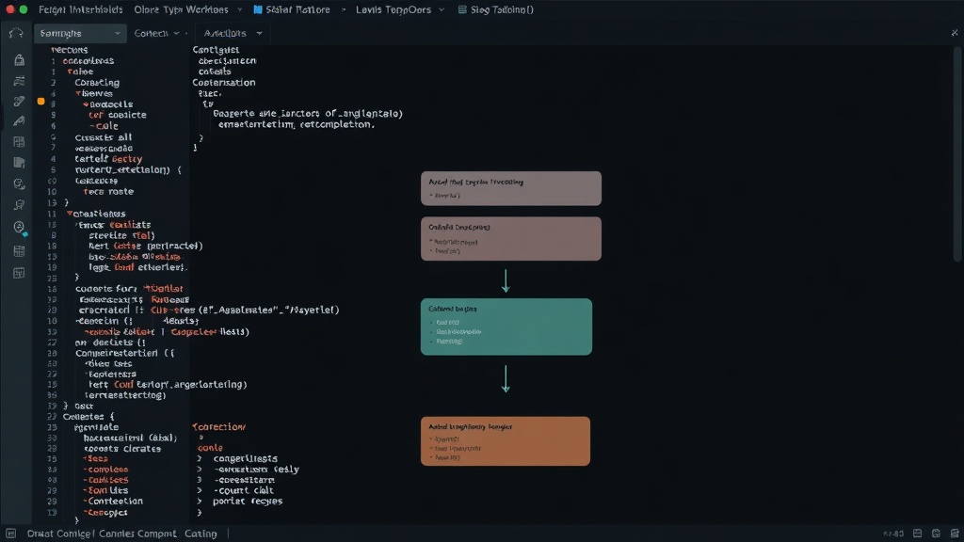Open the table icon below the account icon
This screenshot has width=964, height=542.
(x=19, y=251)
